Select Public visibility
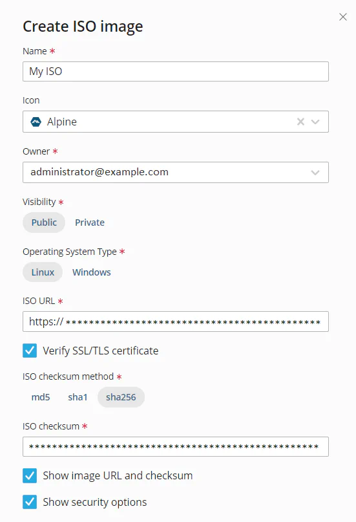This screenshot has height=522, width=356. (44, 223)
